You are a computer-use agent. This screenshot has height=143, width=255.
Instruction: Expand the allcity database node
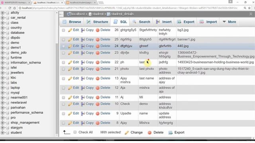coord(2,13)
